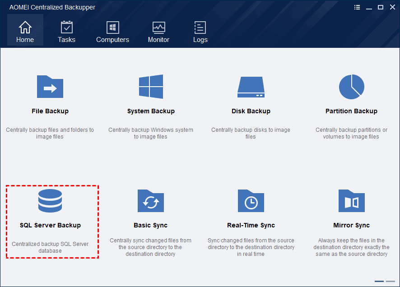The image size is (400, 287).
Task: Select the Basic Sync title
Action: tap(150, 225)
